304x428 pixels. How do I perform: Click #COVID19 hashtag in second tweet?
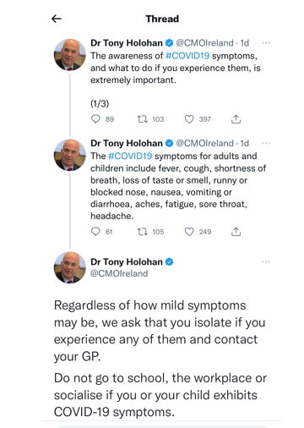130,156
